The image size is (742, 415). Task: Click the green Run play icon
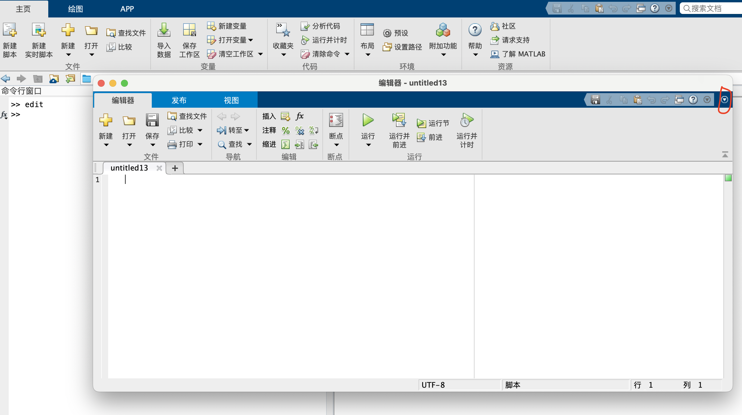368,120
